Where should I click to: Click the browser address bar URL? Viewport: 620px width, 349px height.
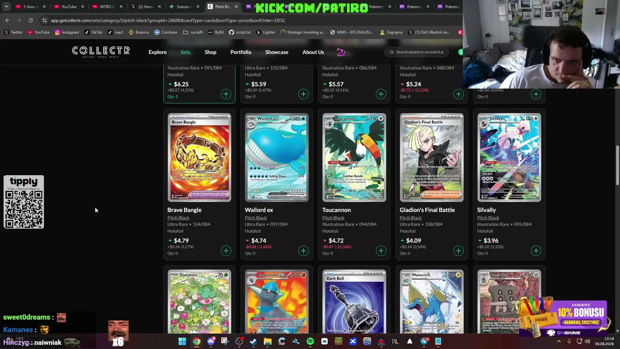(x=168, y=20)
